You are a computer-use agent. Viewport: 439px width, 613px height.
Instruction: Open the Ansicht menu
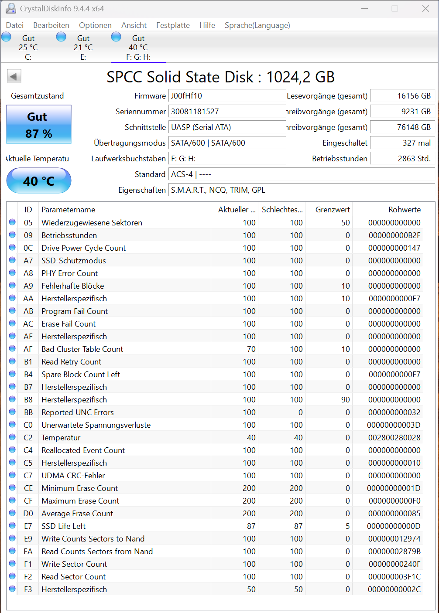coord(134,25)
